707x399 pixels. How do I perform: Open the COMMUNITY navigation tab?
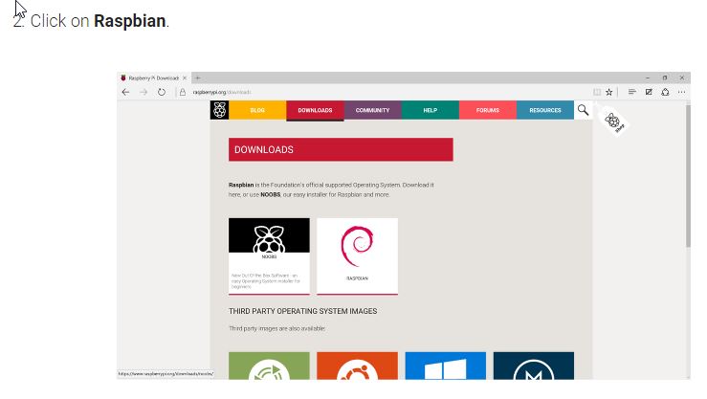pyautogui.click(x=372, y=110)
